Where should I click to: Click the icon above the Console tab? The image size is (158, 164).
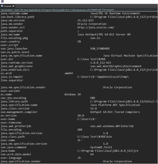pyautogui.click(x=2, y=1)
